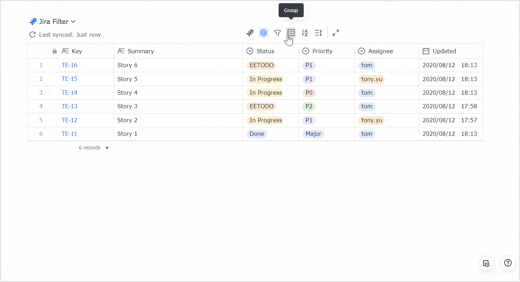Screen dimensions: 520x282
Task: Click the feedback comment icon at bottom right
Action: pos(486,263)
